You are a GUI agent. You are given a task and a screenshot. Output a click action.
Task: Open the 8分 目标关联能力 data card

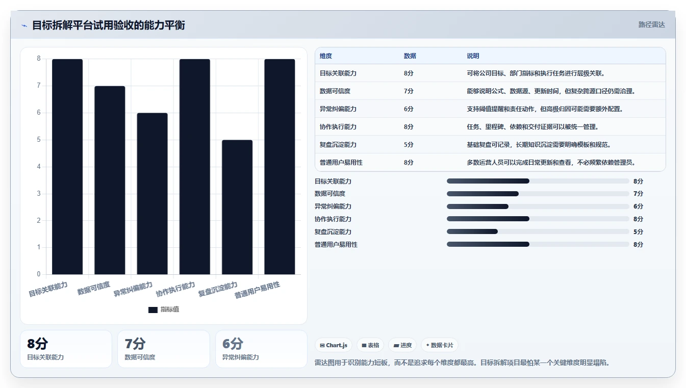tap(66, 349)
